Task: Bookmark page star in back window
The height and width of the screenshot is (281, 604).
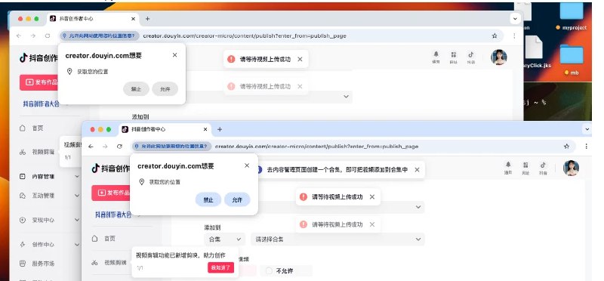Action: [495, 36]
